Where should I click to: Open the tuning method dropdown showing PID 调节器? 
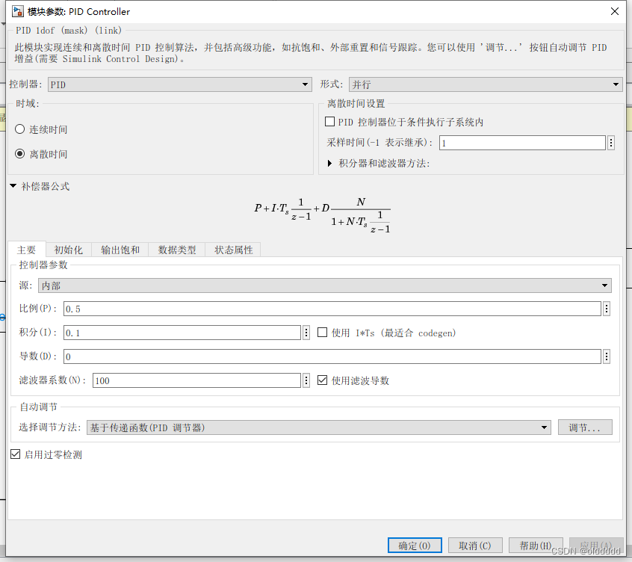pyautogui.click(x=545, y=427)
